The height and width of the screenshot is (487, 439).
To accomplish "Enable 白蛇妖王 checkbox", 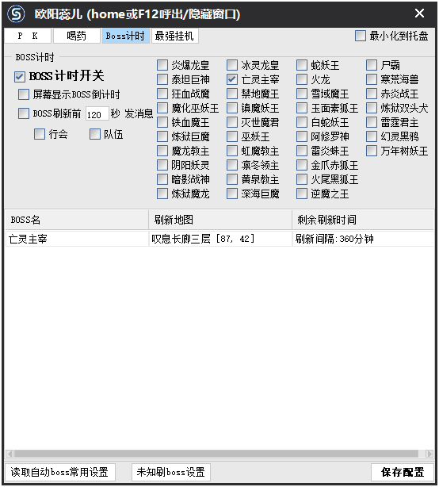I will tap(302, 122).
